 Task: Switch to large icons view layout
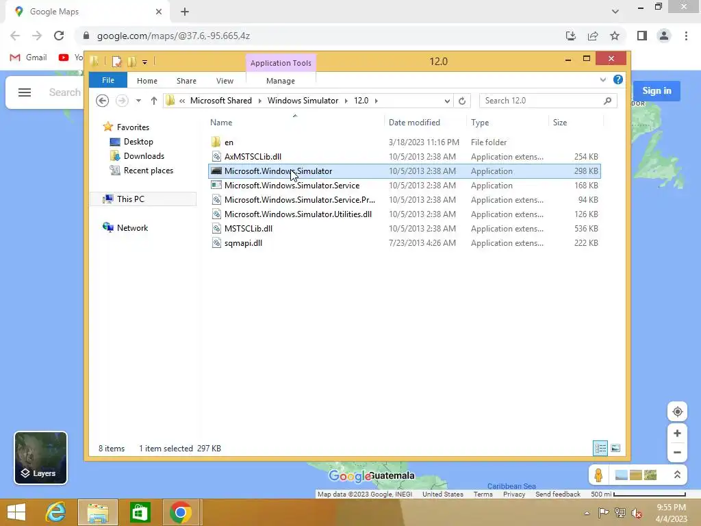click(x=615, y=448)
